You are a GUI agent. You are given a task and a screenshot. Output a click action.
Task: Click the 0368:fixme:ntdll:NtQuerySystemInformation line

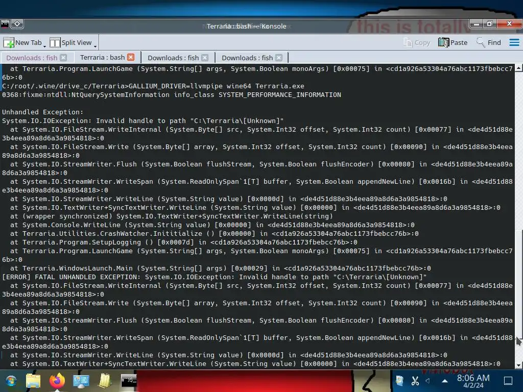(172, 94)
